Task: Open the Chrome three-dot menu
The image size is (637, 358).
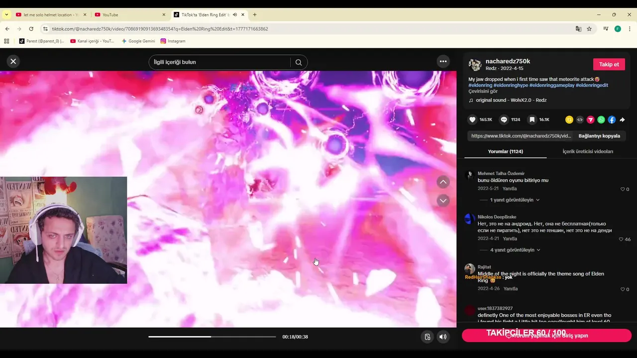Action: [630, 29]
